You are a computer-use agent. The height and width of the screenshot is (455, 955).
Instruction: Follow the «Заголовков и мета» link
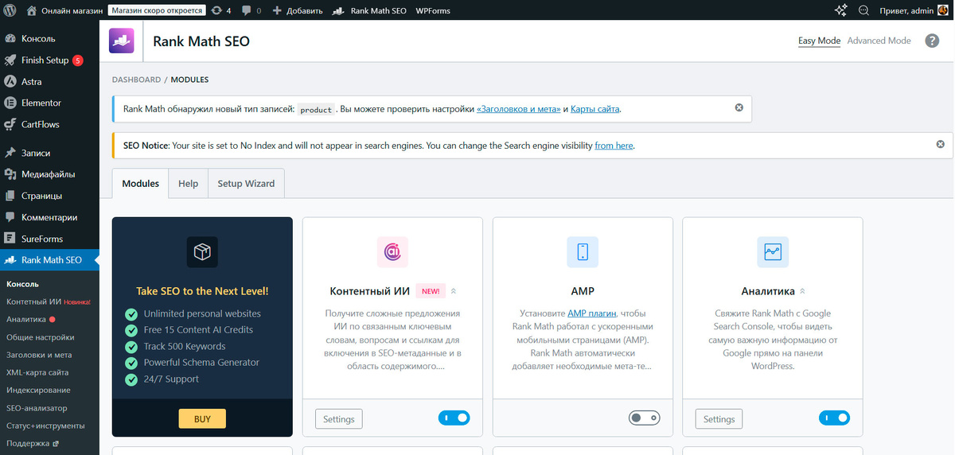coord(518,109)
